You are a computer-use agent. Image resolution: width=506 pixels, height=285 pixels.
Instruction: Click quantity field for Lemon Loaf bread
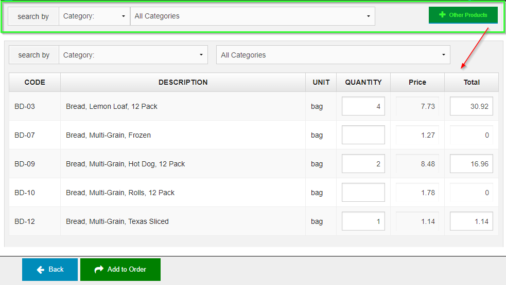pyautogui.click(x=363, y=106)
